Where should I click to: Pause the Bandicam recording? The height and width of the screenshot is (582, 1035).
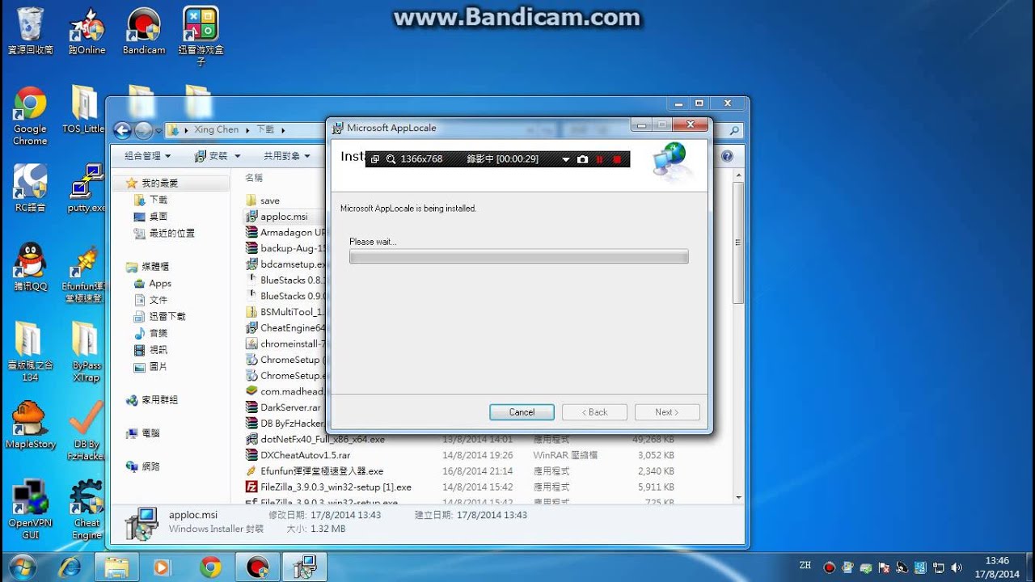(x=600, y=159)
